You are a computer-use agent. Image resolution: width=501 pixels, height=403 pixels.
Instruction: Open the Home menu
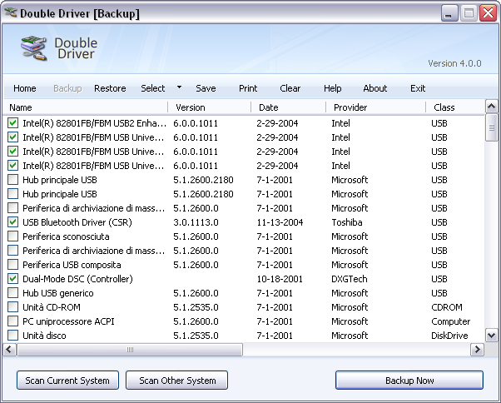coord(25,88)
